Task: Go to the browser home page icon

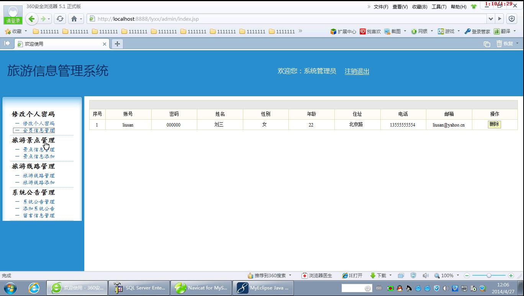Action: pyautogui.click(x=74, y=19)
